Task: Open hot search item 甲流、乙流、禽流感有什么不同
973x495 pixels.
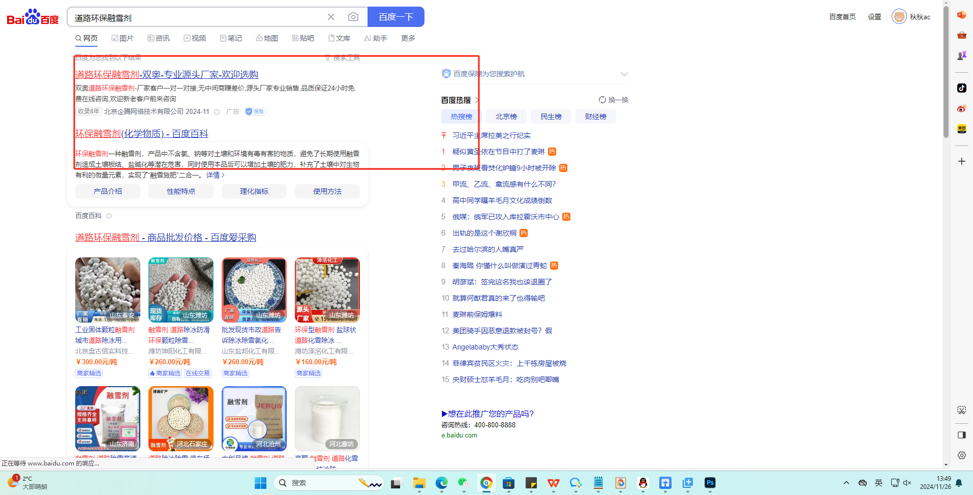Action: (x=504, y=184)
